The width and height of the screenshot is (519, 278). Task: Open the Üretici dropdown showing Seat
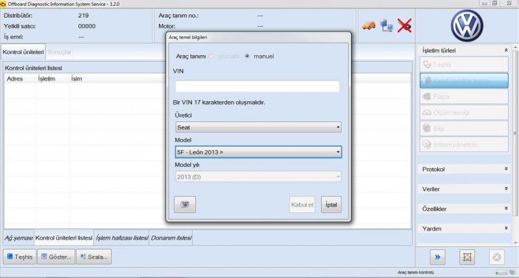pos(258,127)
